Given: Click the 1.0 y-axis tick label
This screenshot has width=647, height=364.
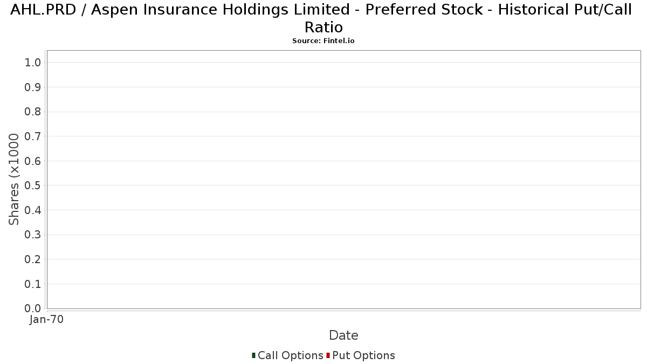Looking at the screenshot, I should pos(33,63).
